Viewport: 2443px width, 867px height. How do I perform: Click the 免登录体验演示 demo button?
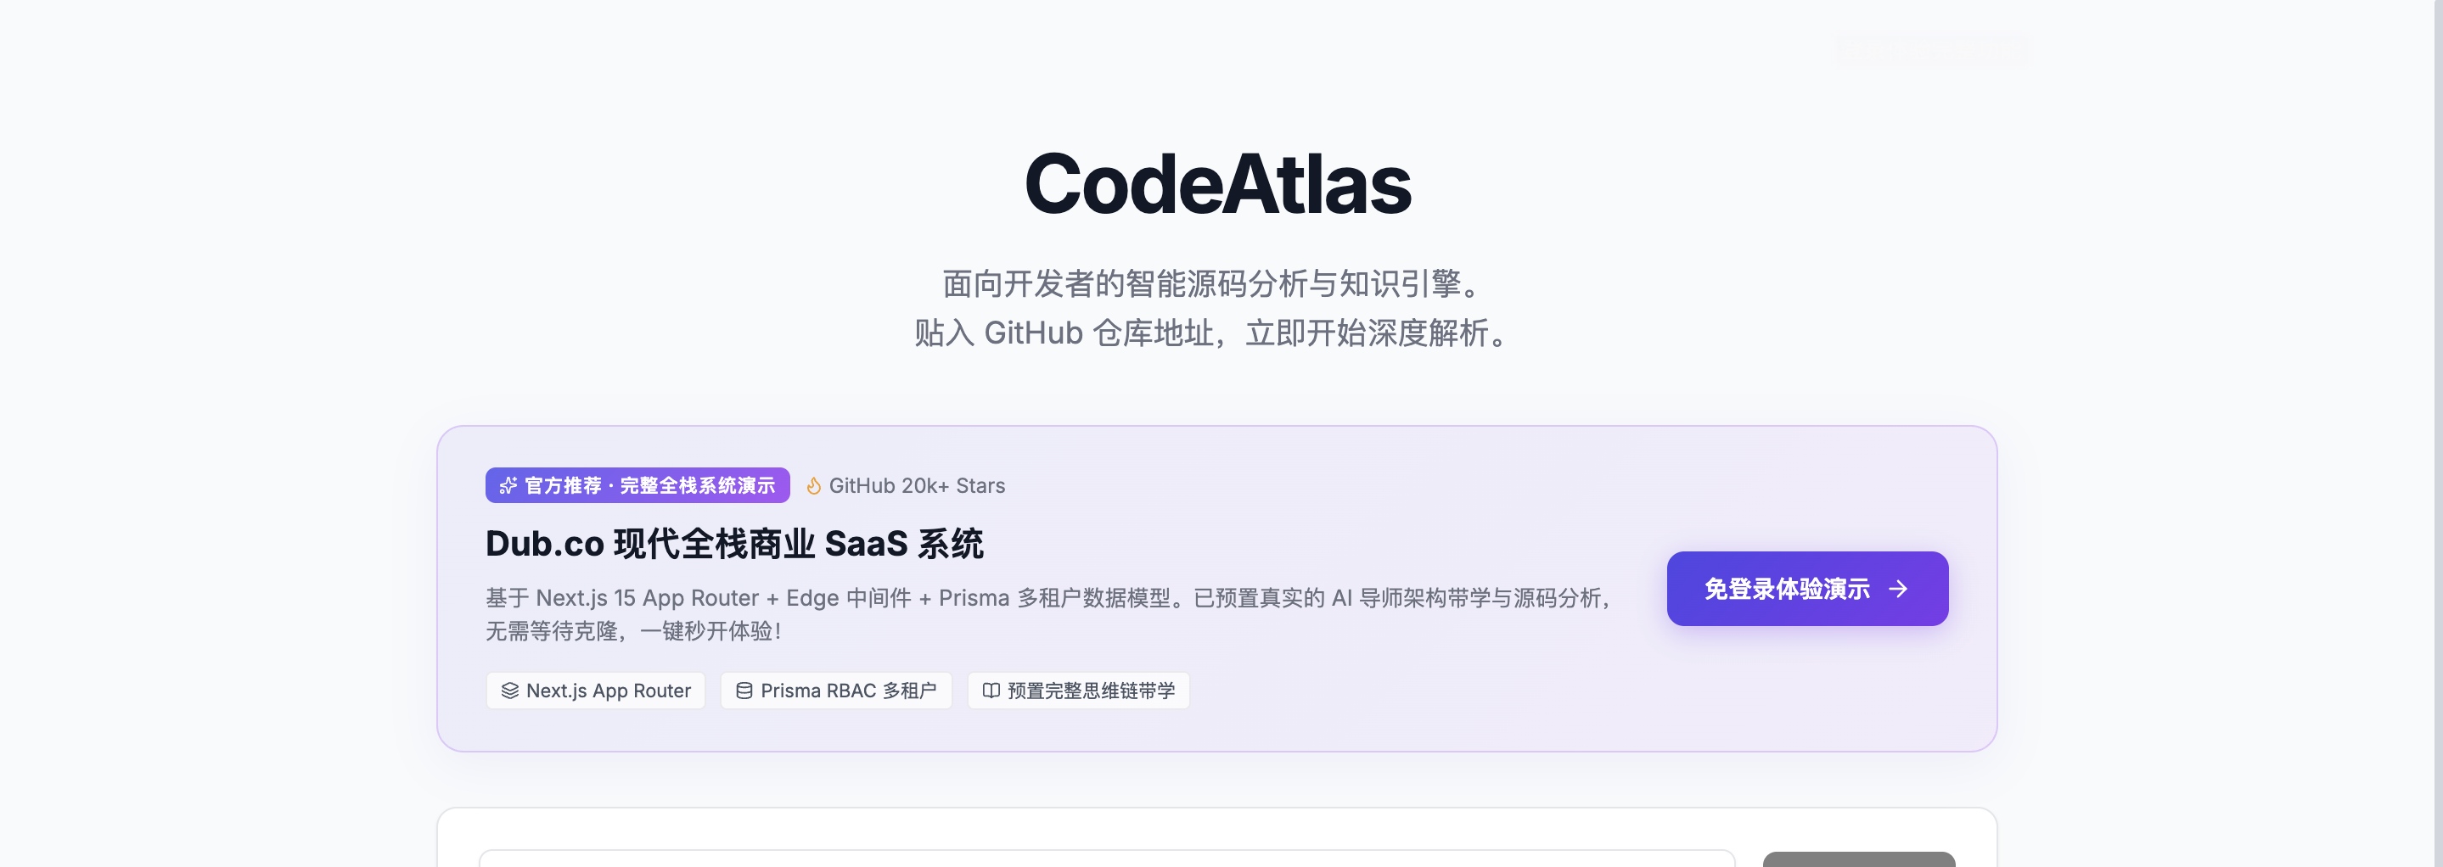click(x=1806, y=589)
